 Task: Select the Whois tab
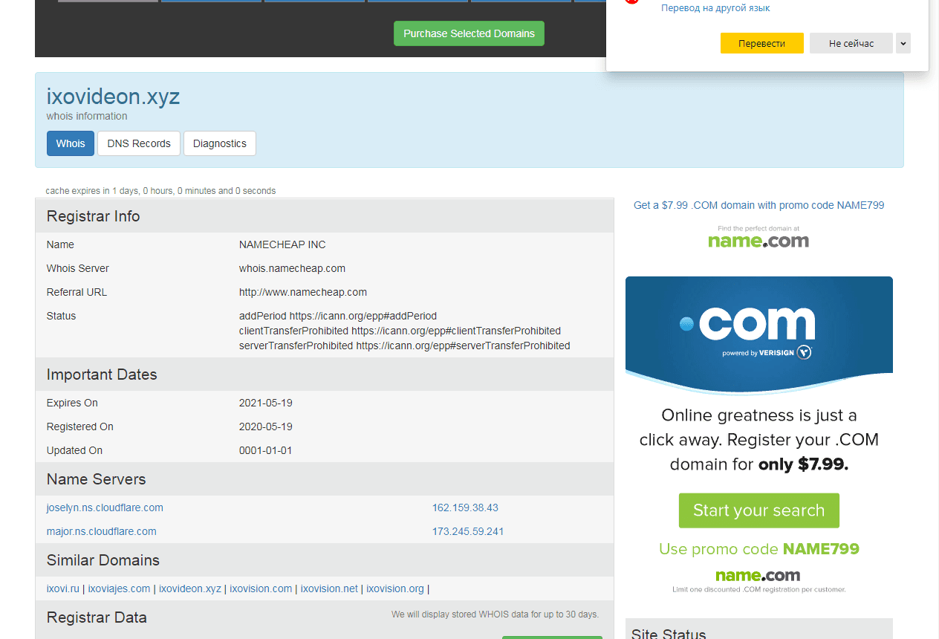pyautogui.click(x=71, y=143)
